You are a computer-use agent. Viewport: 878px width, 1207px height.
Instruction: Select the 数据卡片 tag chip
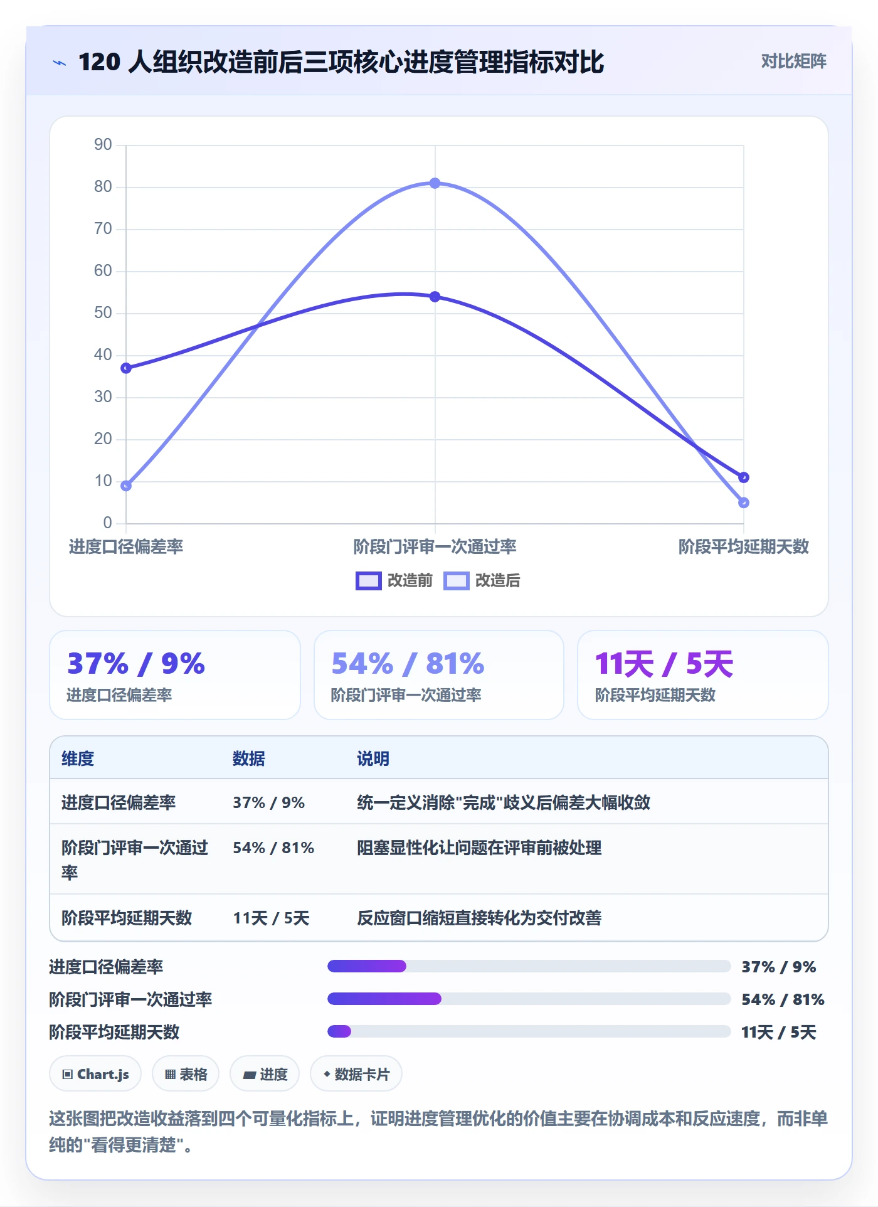(356, 1074)
